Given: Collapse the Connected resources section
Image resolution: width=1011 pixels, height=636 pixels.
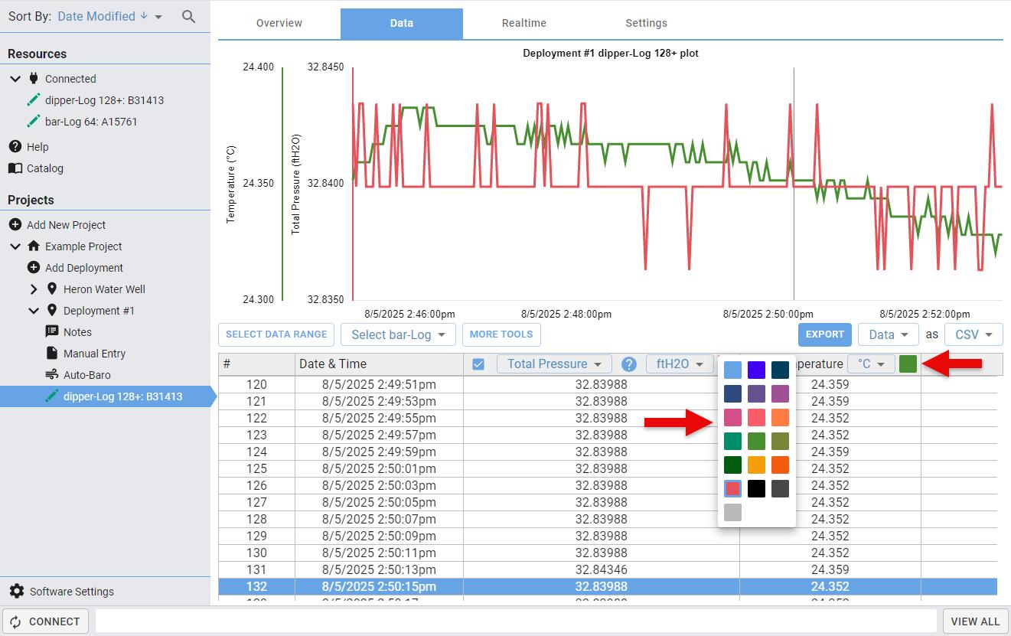Looking at the screenshot, I should pyautogui.click(x=15, y=78).
